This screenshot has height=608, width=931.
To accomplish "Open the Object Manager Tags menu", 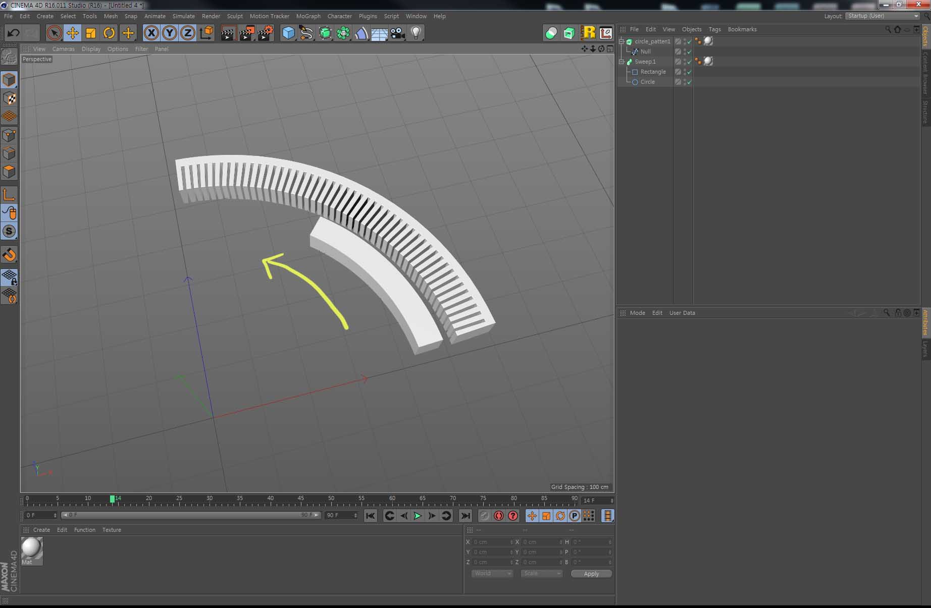I will 714,29.
